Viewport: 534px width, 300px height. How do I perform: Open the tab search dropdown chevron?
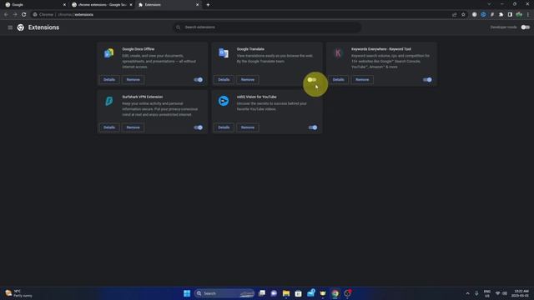(x=489, y=4)
